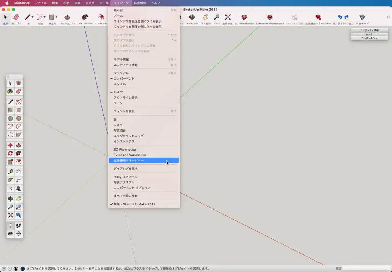Select the Look Around eye tool

(10, 234)
